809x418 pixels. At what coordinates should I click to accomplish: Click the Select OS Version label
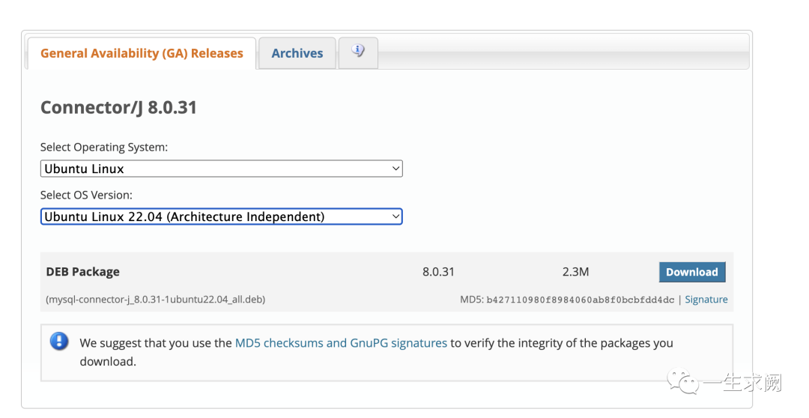coord(86,195)
